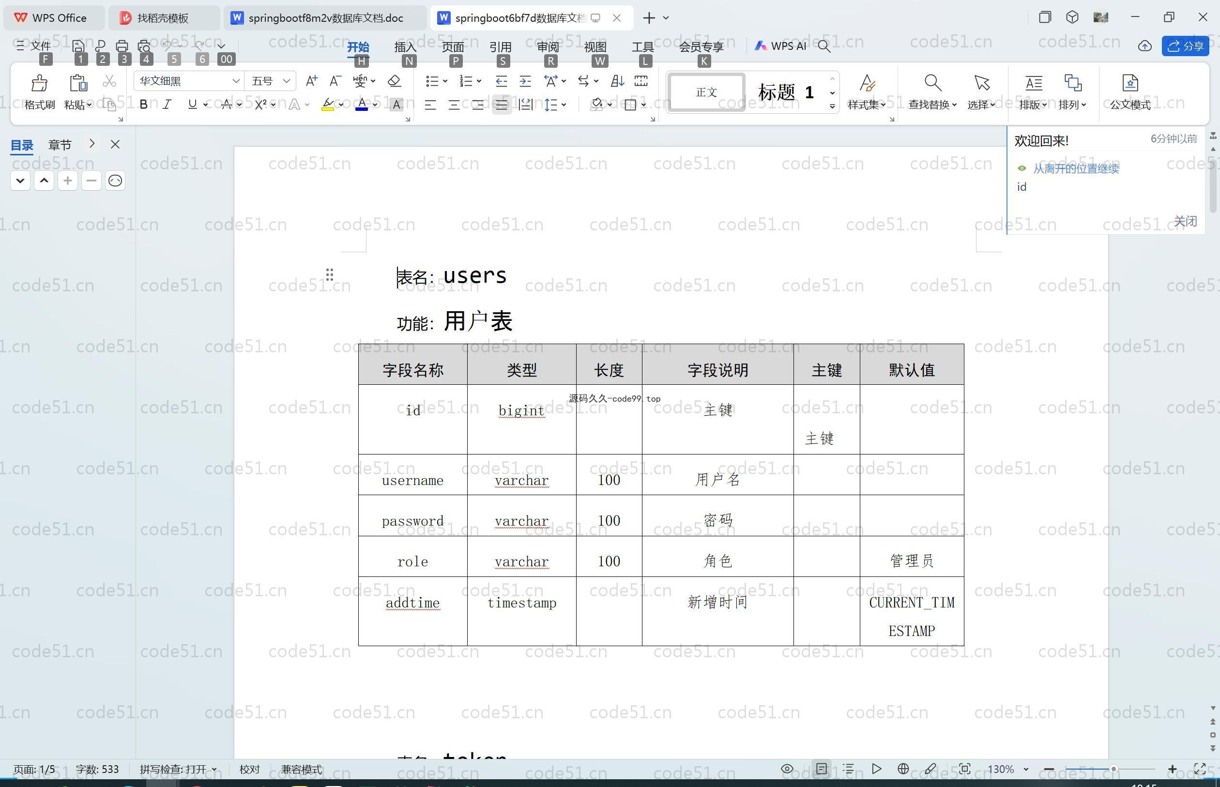This screenshot has height=787, width=1220.
Task: Clear formatting with the eraser icon
Action: (394, 81)
